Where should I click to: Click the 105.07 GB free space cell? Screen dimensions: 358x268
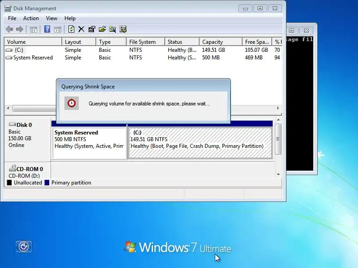tap(256, 50)
